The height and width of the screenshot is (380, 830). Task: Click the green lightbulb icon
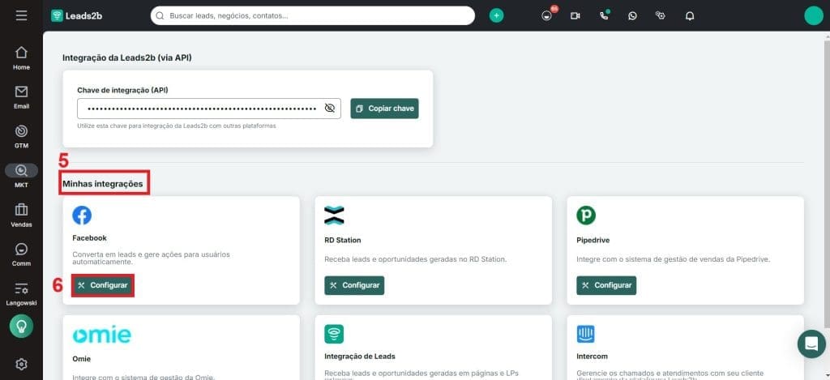pos(21,326)
